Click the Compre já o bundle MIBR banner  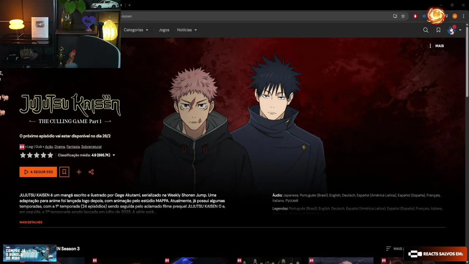pyautogui.click(x=30, y=253)
